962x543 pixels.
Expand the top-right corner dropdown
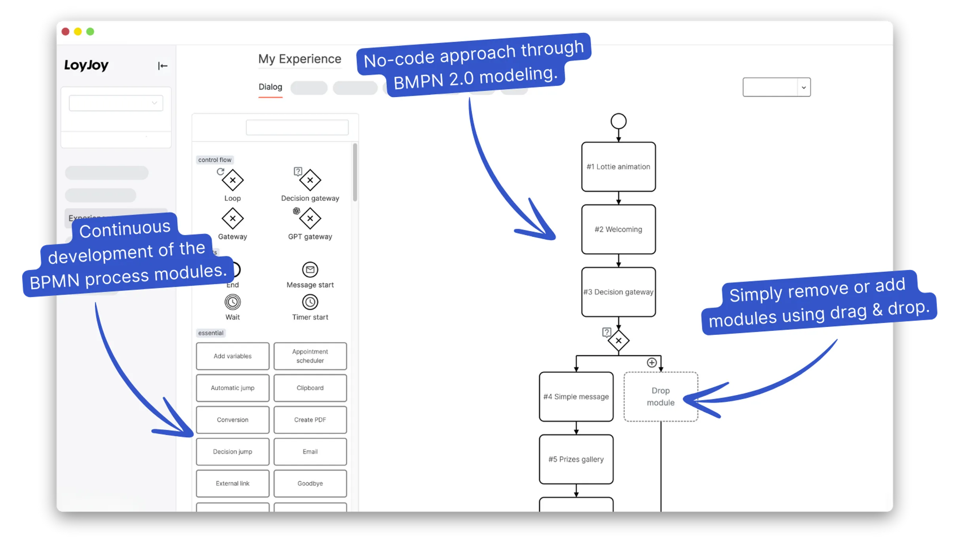(803, 87)
